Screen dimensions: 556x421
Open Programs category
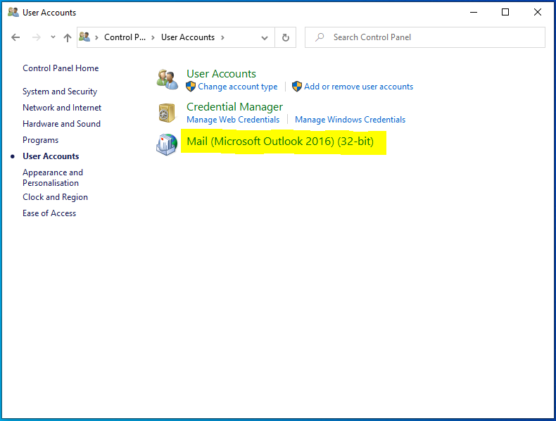pyautogui.click(x=40, y=140)
